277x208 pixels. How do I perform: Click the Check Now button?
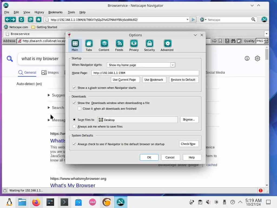click(188, 144)
